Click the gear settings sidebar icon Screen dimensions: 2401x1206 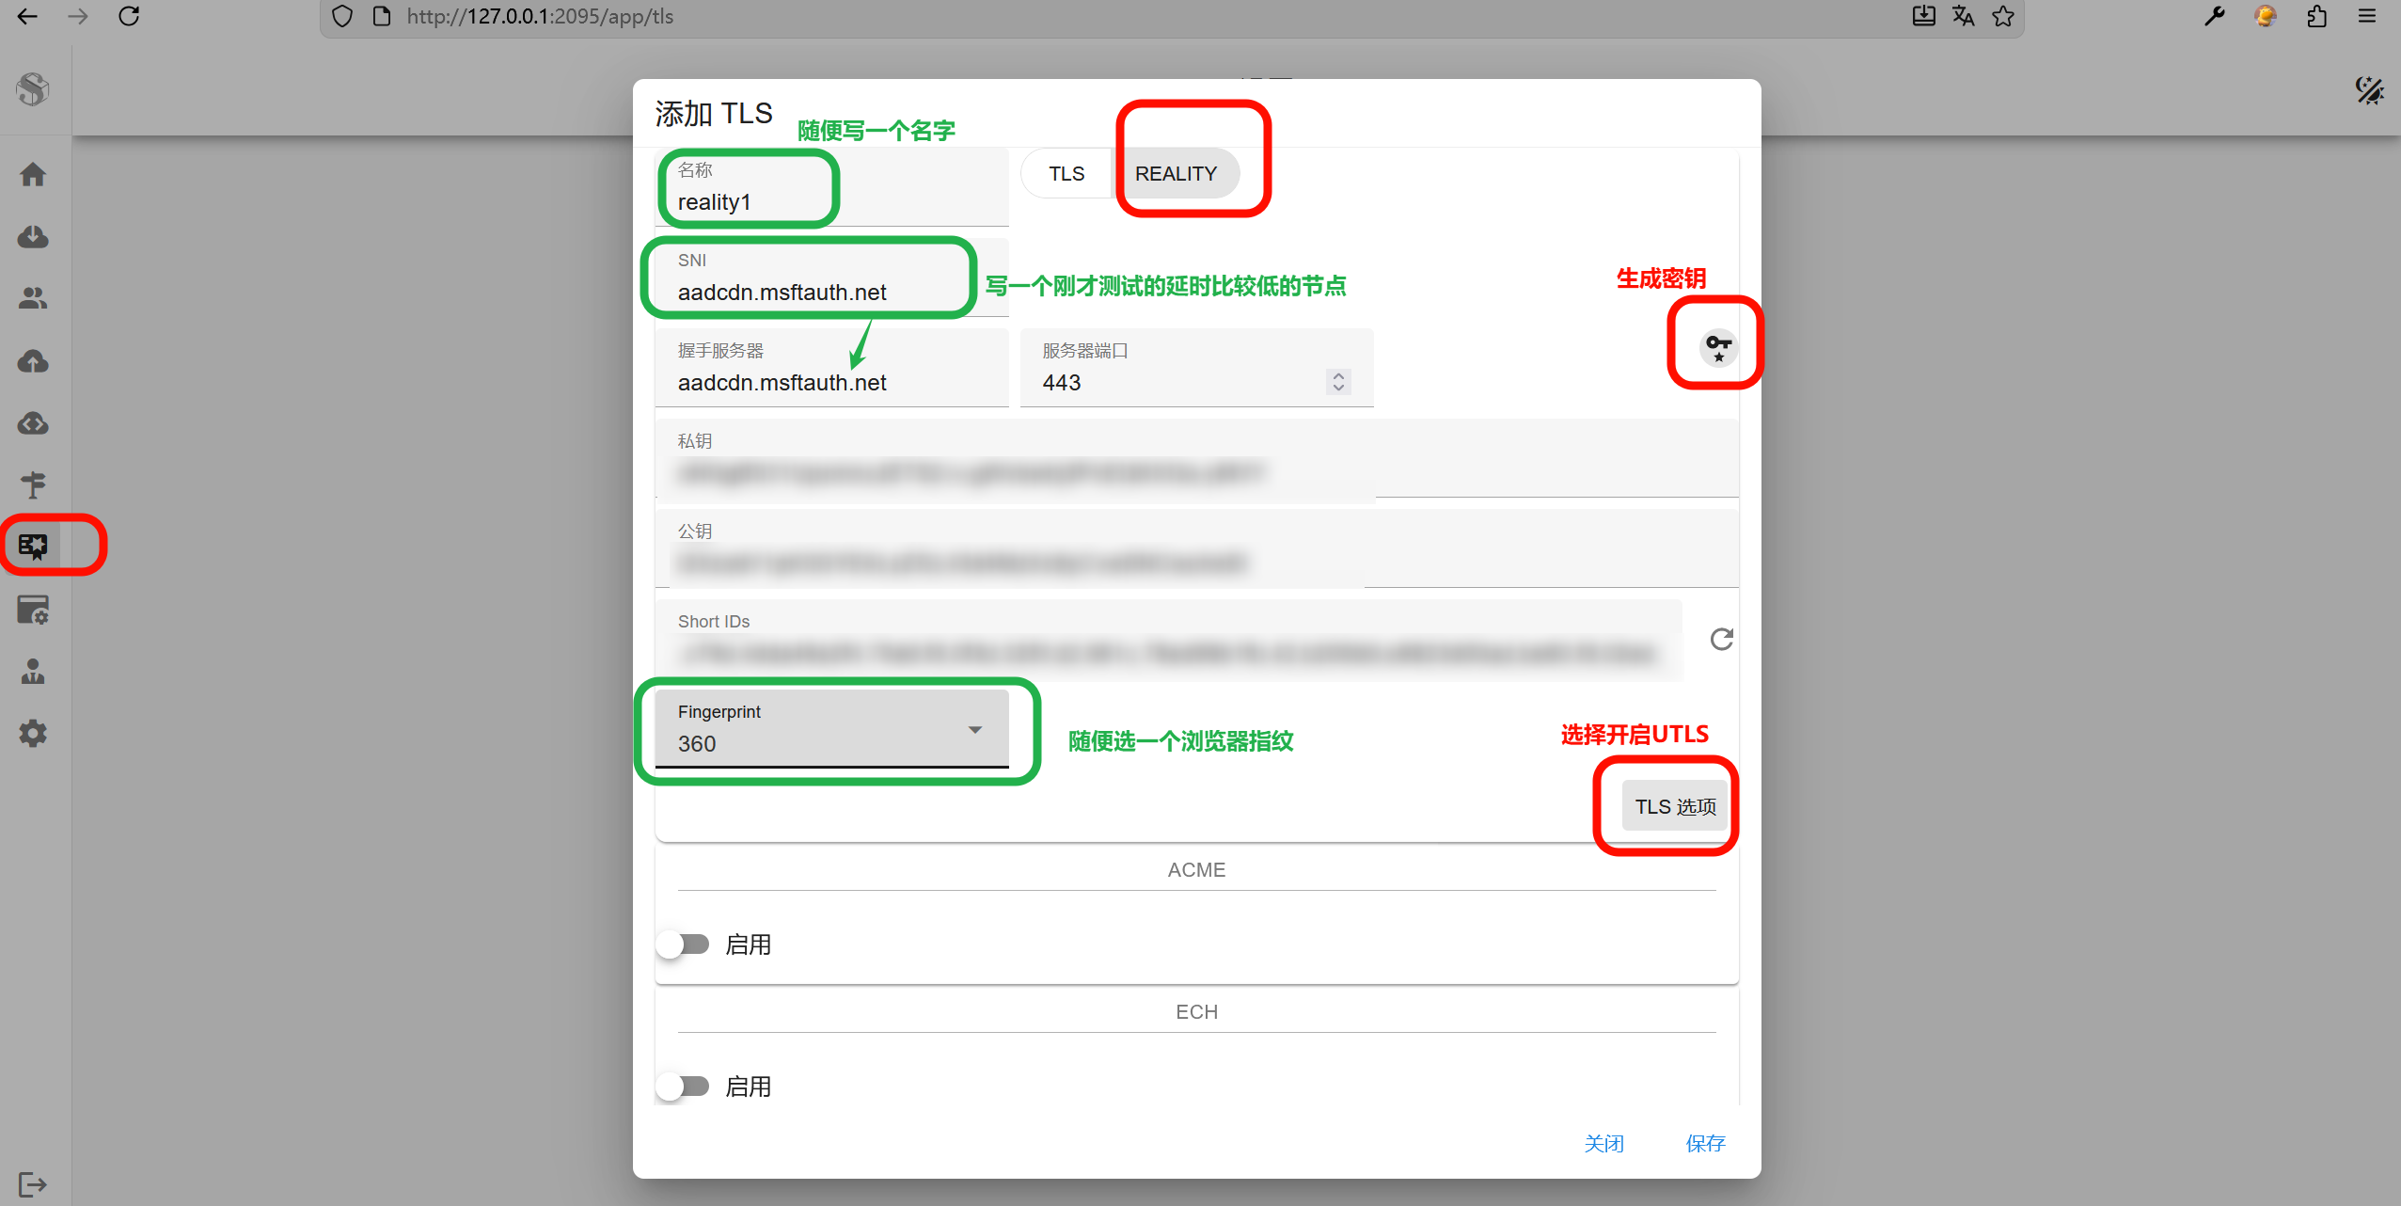coord(33,733)
